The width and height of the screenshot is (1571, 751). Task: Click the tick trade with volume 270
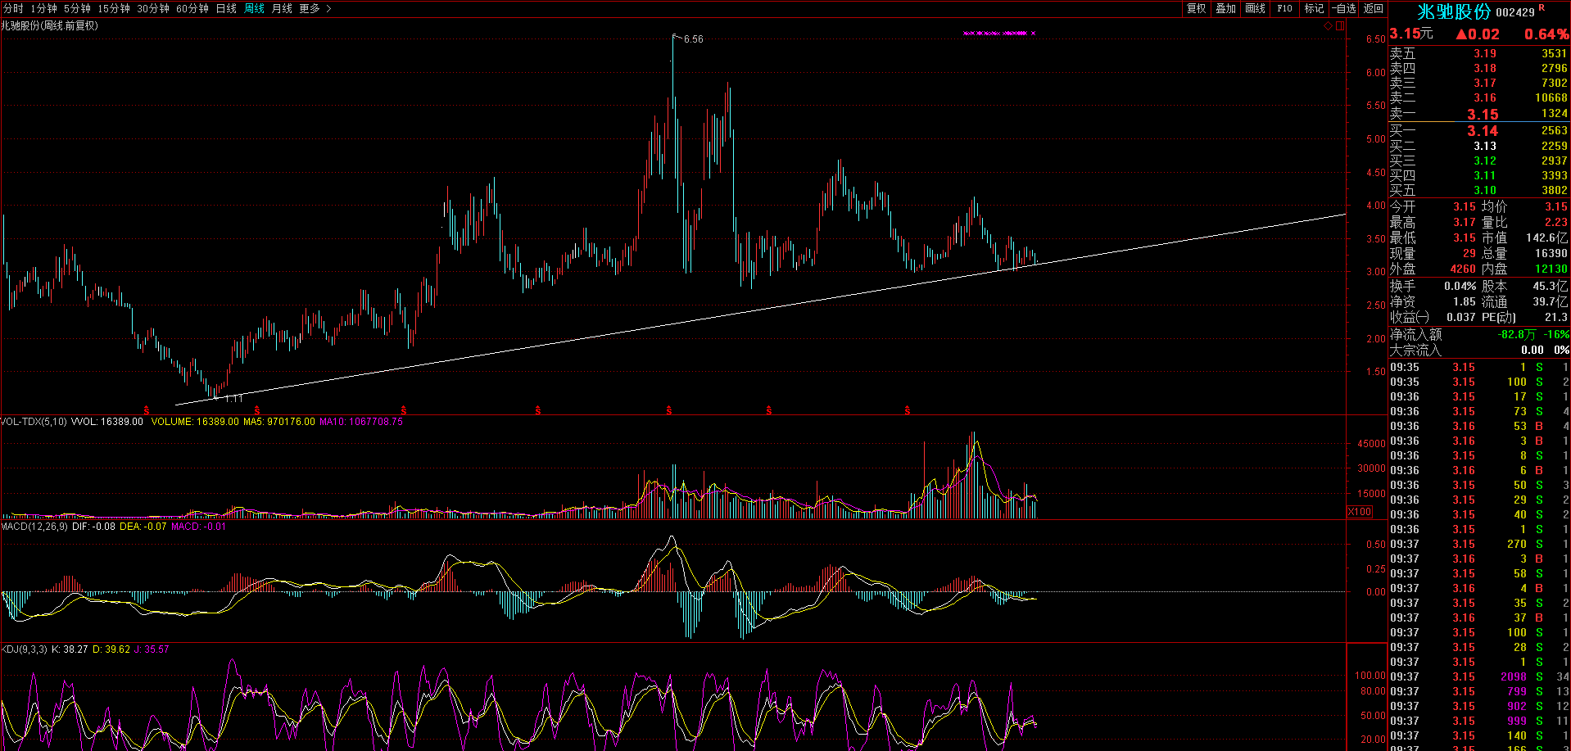point(1478,544)
